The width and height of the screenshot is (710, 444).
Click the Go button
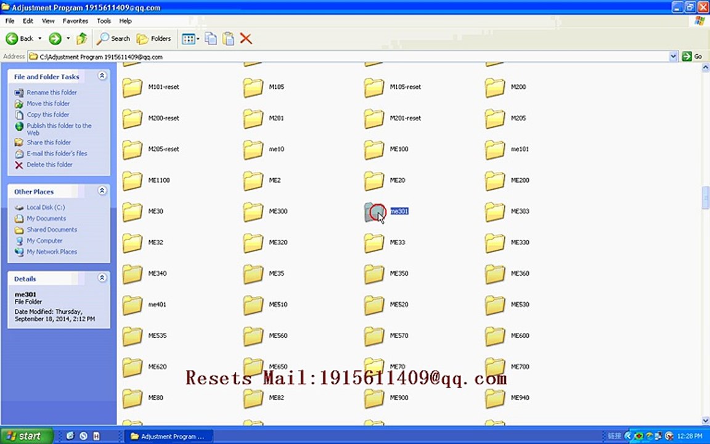[x=693, y=57]
